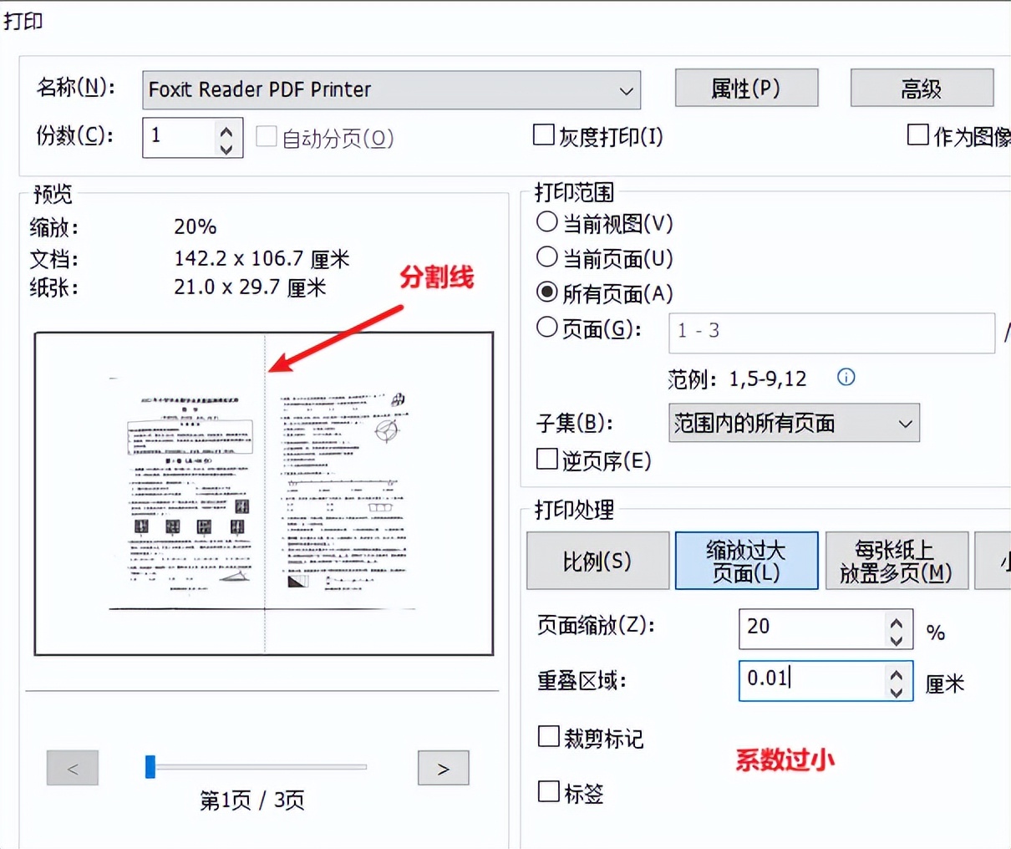Expand the Foxit Reader PDF Printer combo box arrow

coord(627,89)
